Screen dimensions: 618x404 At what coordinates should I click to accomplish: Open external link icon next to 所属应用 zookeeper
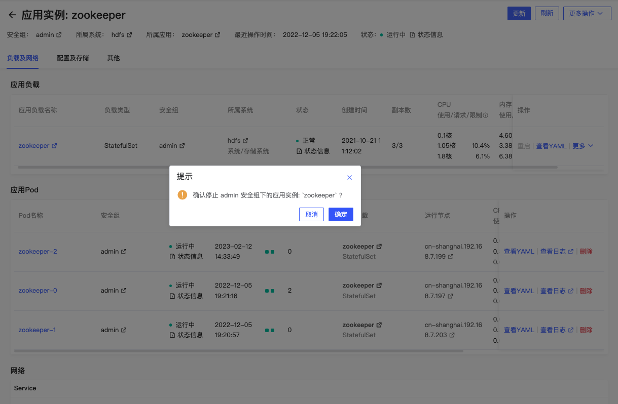(x=217, y=35)
